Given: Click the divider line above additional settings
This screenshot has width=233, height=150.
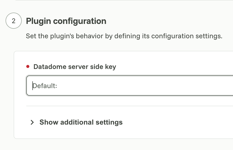Looking at the screenshot, I should (x=130, y=106).
